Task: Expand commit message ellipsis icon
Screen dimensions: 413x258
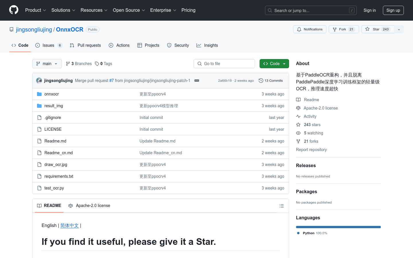Action: 197,81
